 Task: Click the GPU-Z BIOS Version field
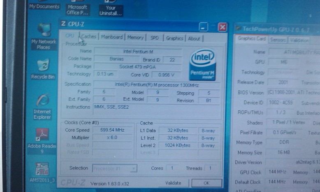click(293, 93)
